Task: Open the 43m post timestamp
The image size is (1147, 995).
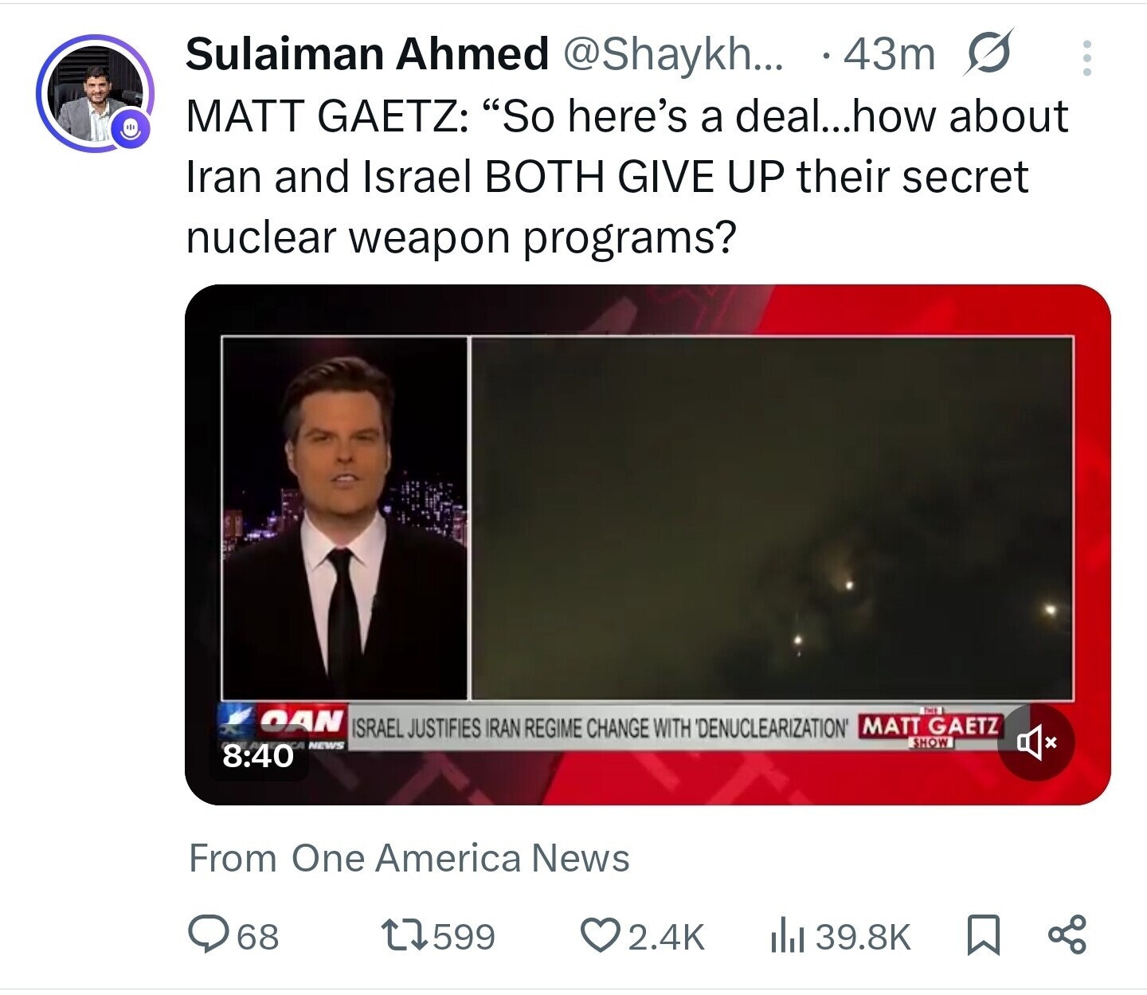Action: pyautogui.click(x=888, y=53)
